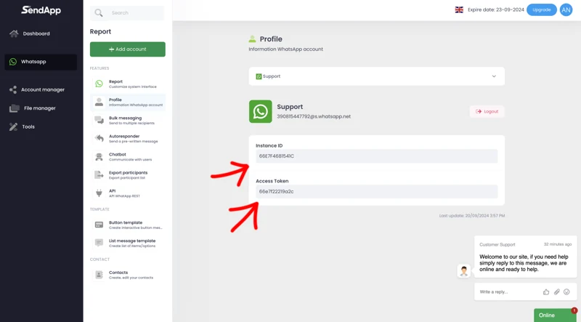Open the Tools wrench icon
581x322 pixels.
tap(13, 126)
